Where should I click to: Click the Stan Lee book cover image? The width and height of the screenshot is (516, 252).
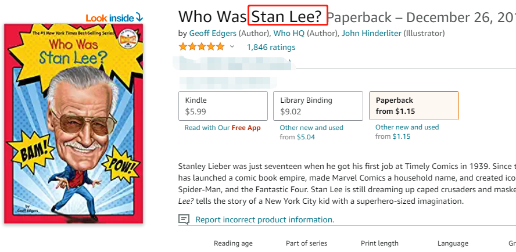[x=73, y=124]
